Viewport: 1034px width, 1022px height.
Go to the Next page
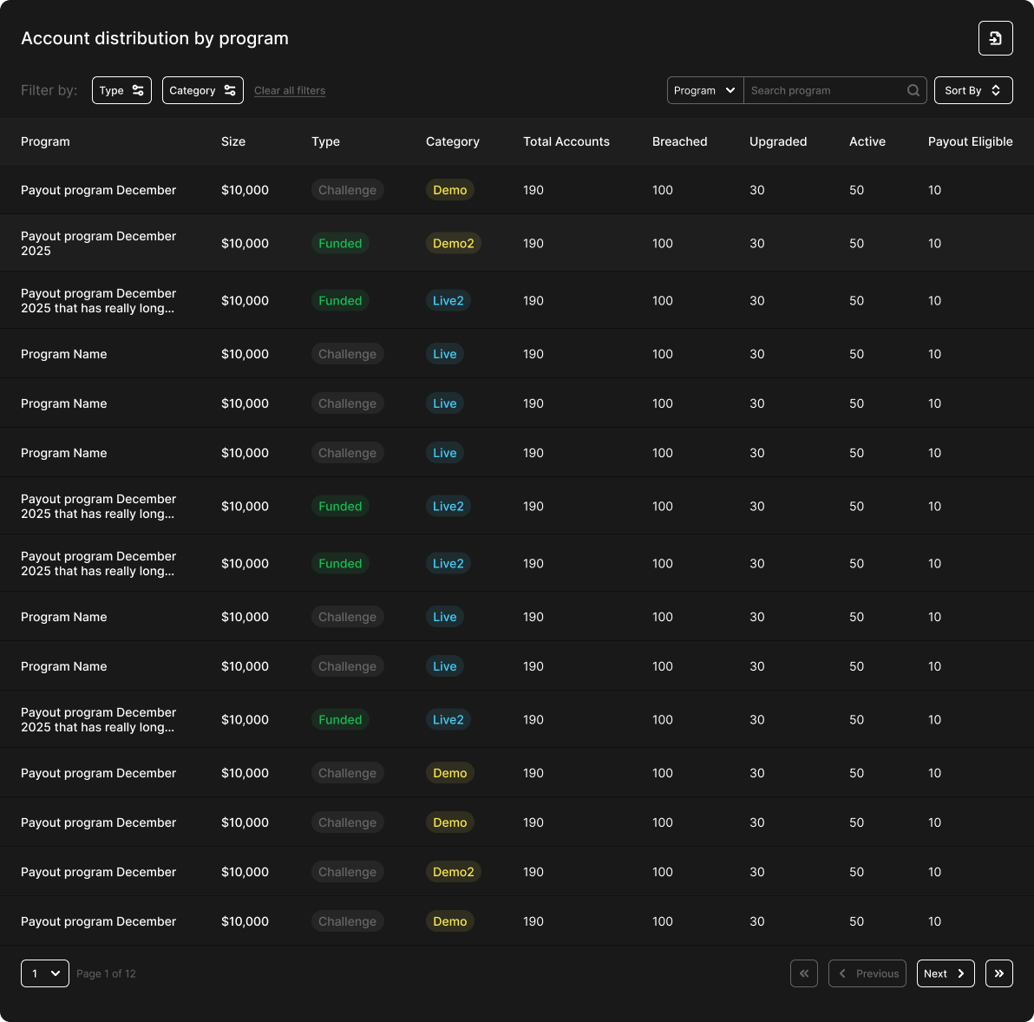(x=945, y=973)
